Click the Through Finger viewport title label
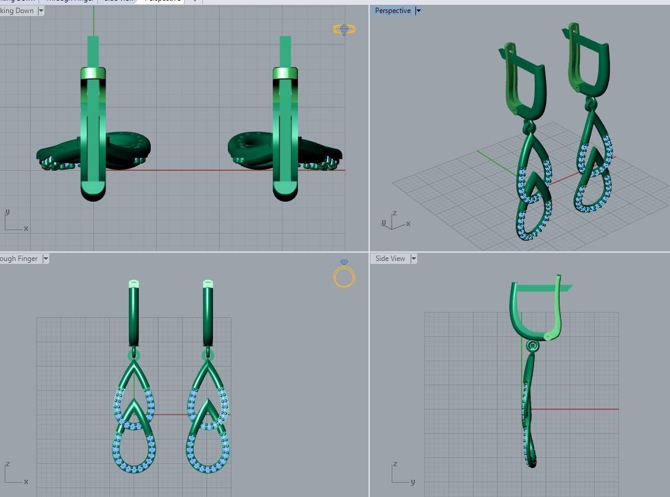 click(19, 259)
